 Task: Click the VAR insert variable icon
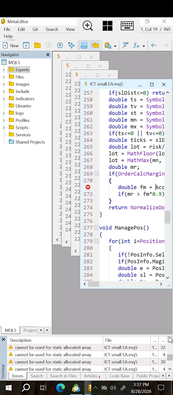tap(125, 45)
